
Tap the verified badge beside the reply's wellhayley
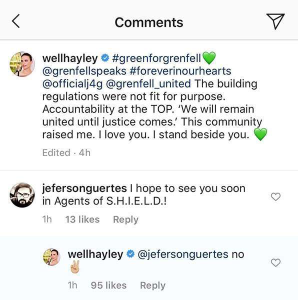[130, 254]
